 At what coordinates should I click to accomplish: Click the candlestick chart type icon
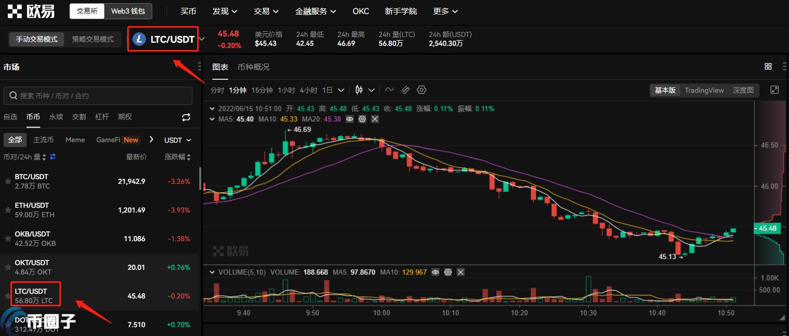(359, 90)
